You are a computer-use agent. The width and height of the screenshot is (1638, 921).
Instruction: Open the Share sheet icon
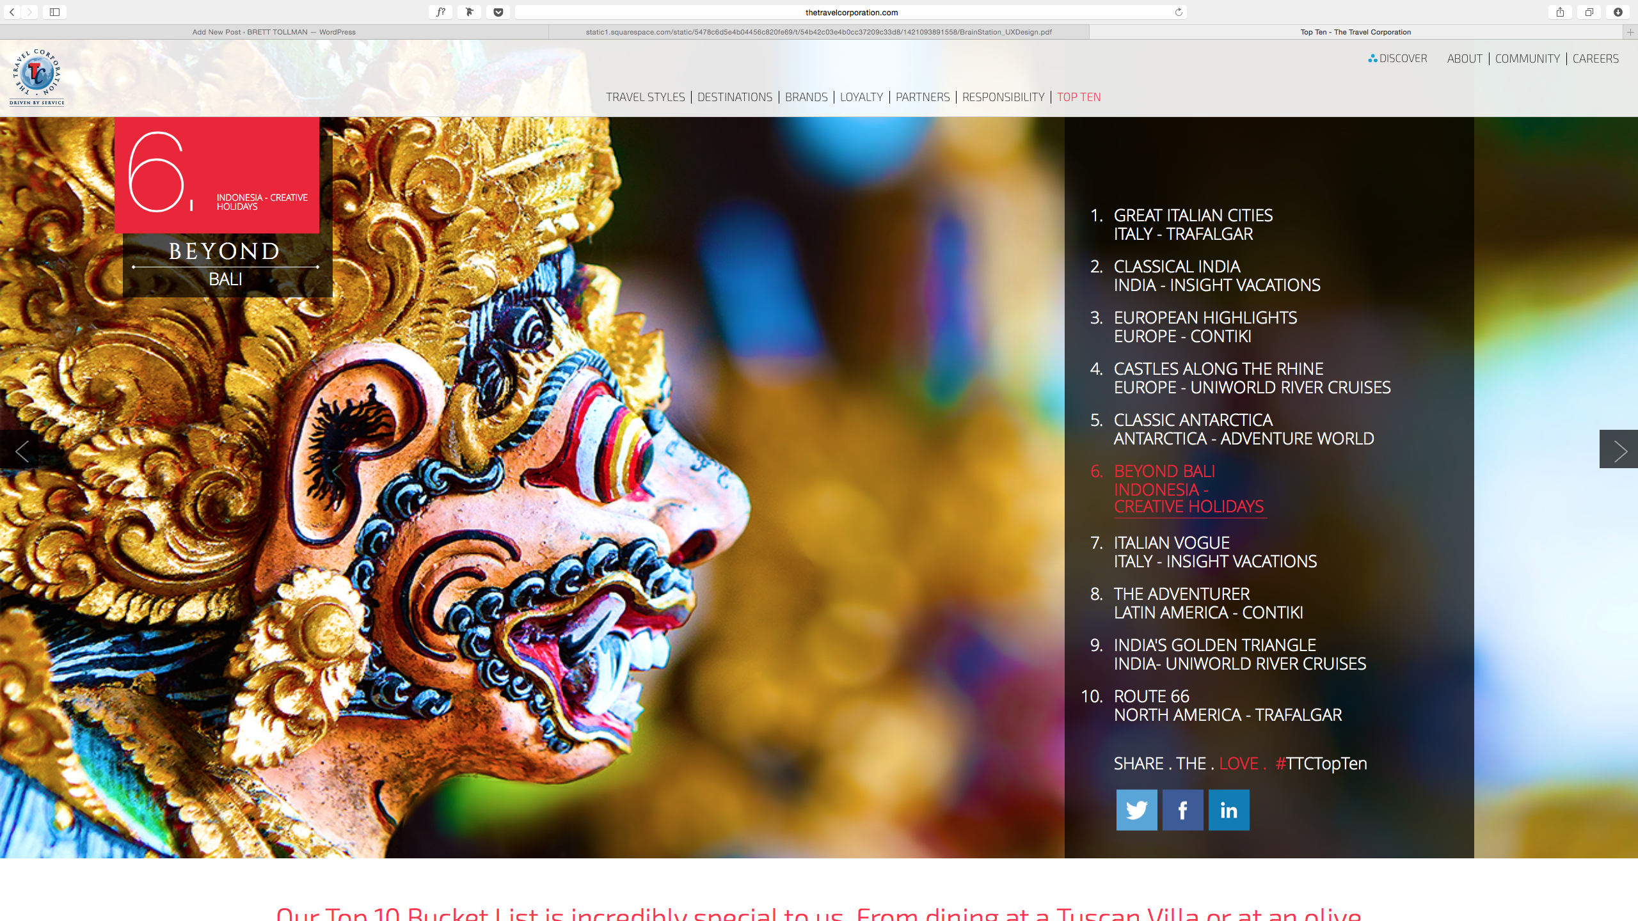[x=1561, y=12]
